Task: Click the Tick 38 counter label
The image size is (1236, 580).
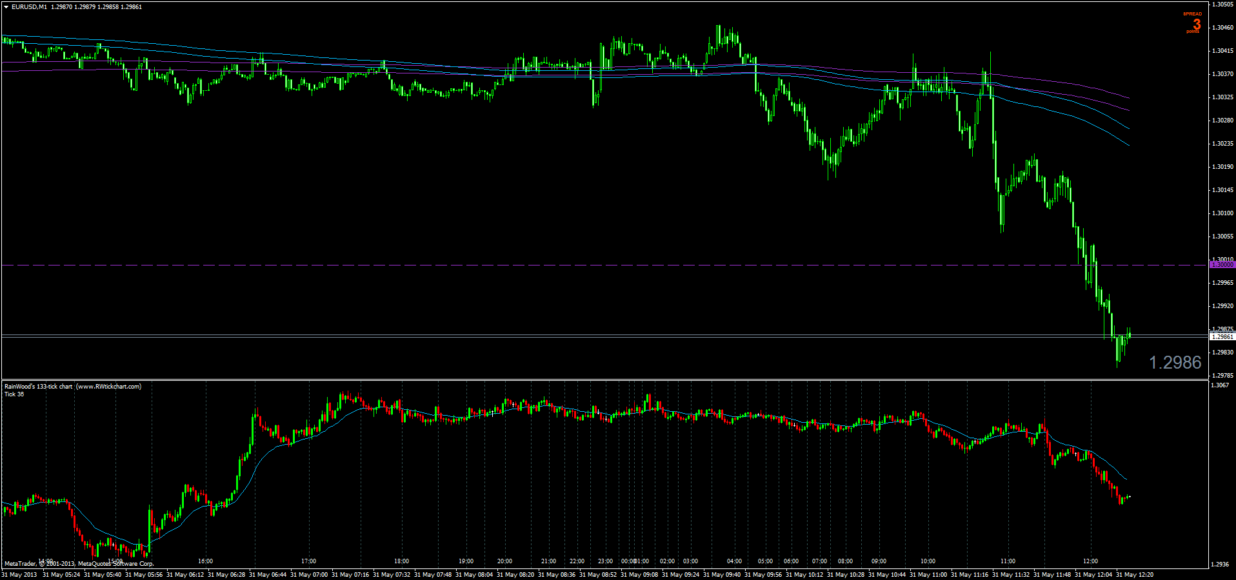Action: click(14, 394)
